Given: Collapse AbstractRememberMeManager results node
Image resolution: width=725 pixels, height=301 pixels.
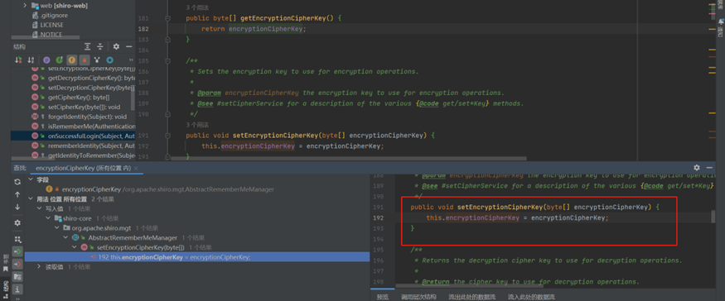Looking at the screenshot, I should 66,238.
